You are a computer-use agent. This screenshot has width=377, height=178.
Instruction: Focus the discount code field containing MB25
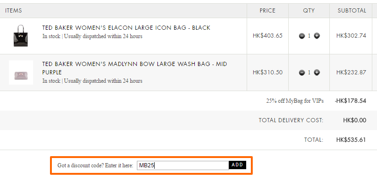pos(183,165)
